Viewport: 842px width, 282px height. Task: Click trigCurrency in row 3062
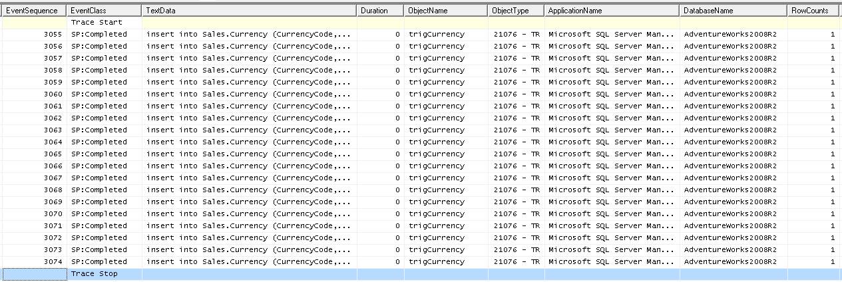click(437, 118)
